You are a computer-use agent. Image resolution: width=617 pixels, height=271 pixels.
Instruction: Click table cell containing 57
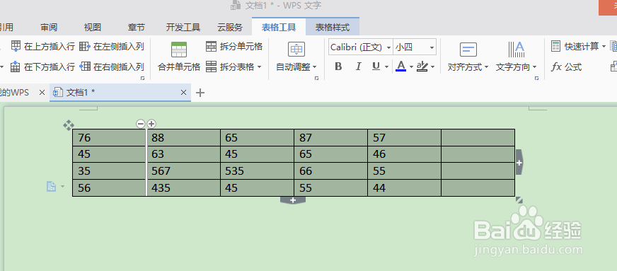click(405, 138)
